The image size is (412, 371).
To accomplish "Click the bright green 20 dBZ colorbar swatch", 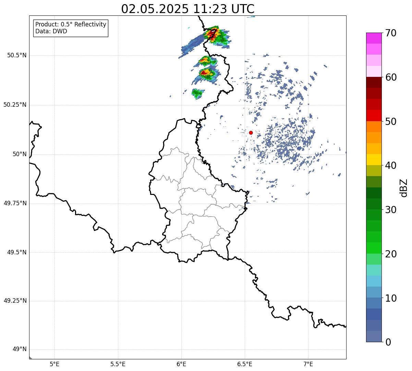I will pyautogui.click(x=374, y=248).
